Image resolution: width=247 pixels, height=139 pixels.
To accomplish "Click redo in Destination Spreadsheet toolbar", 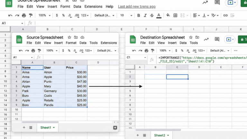I will point(140,51).
